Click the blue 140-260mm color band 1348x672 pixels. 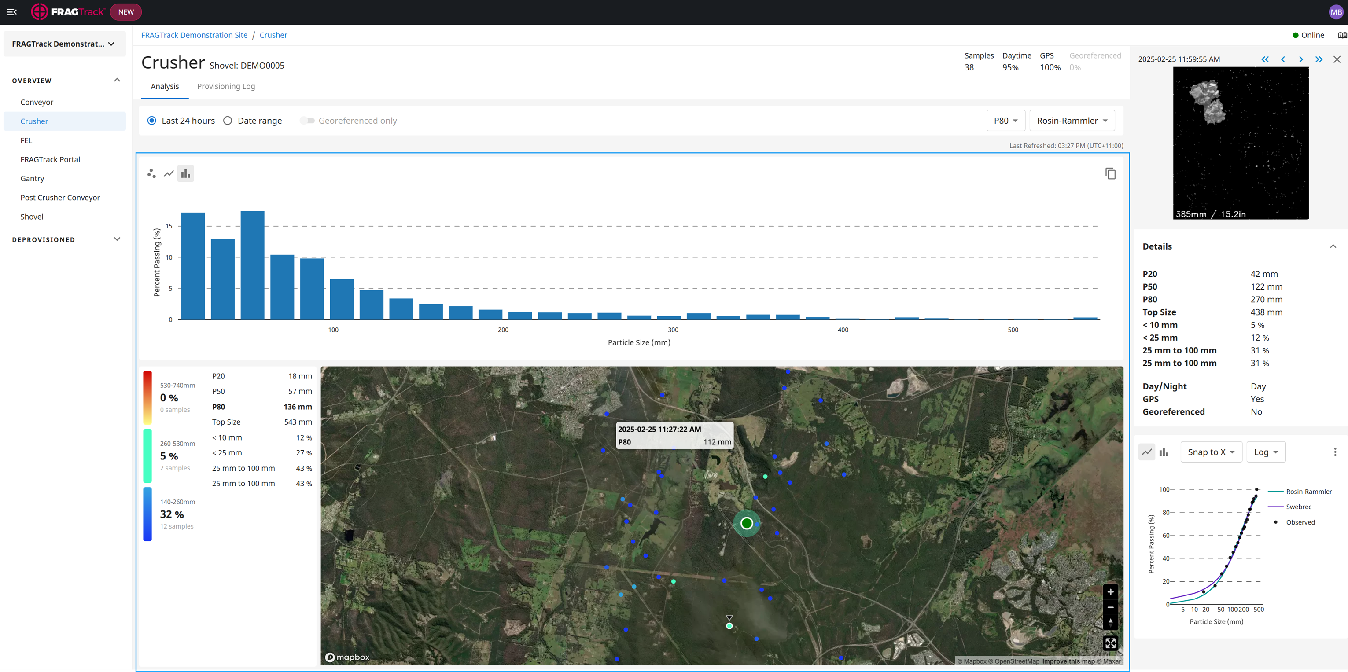point(147,514)
